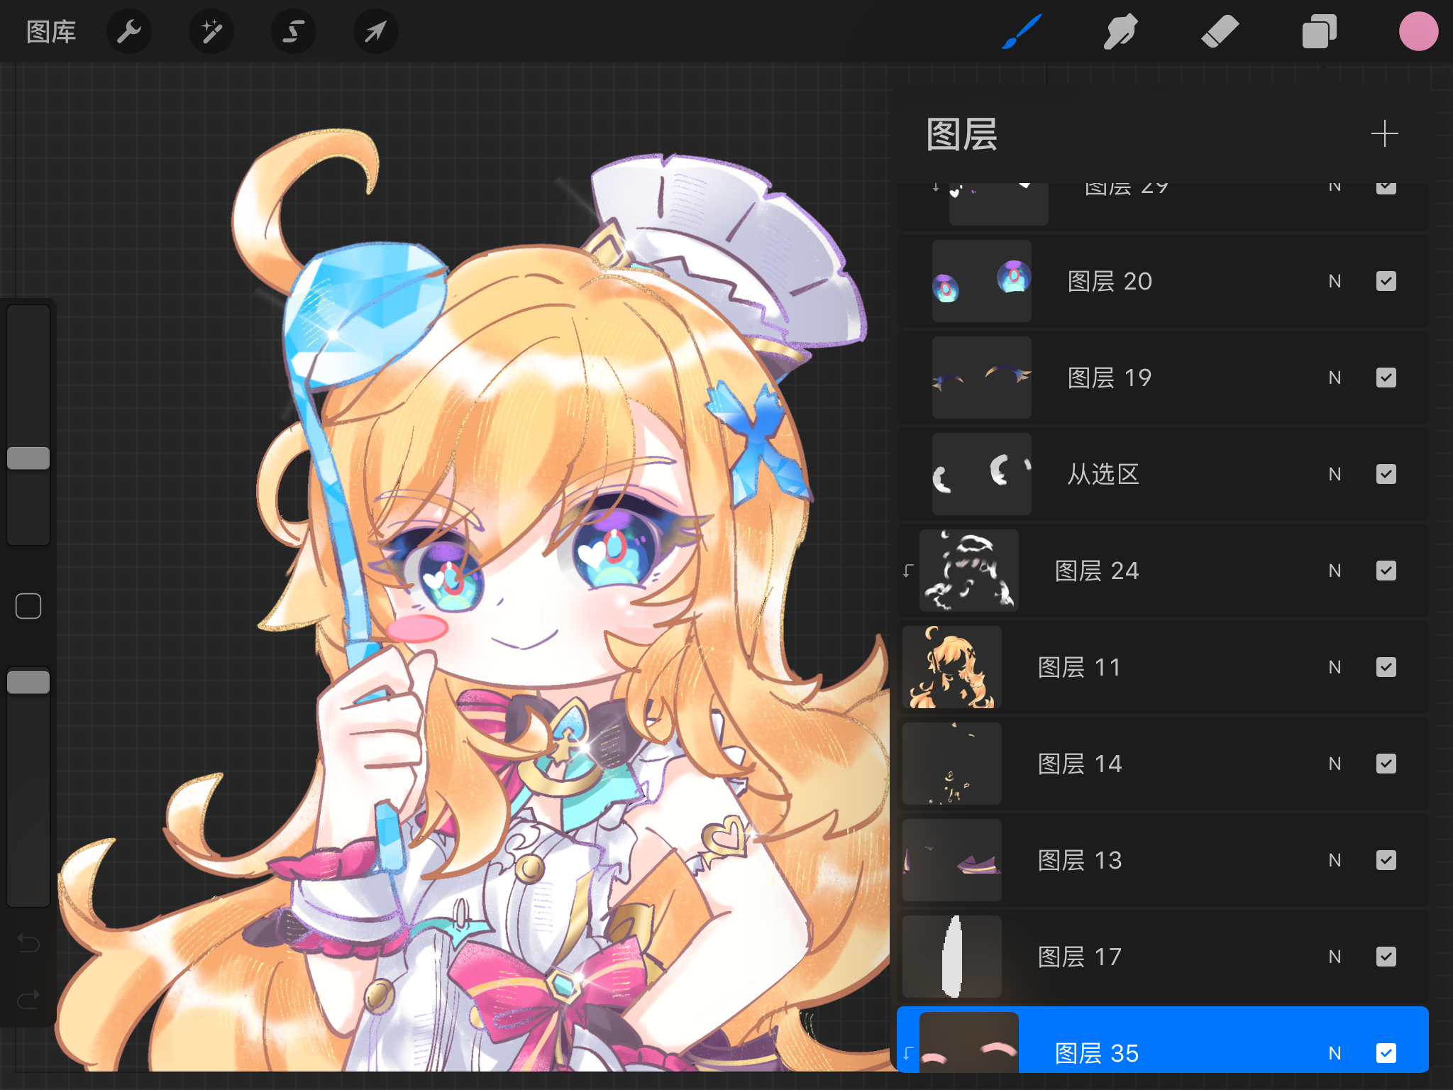
Task: Open blend mode N of 图层 19
Action: 1335,378
